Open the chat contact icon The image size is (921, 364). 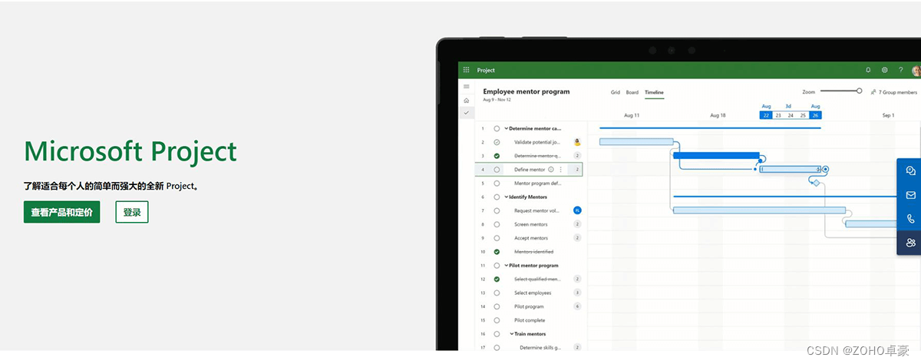tap(910, 171)
